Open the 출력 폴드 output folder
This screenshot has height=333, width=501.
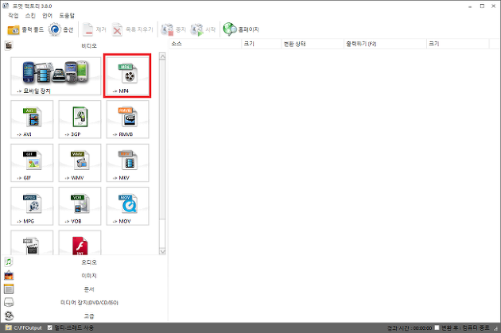coord(25,29)
